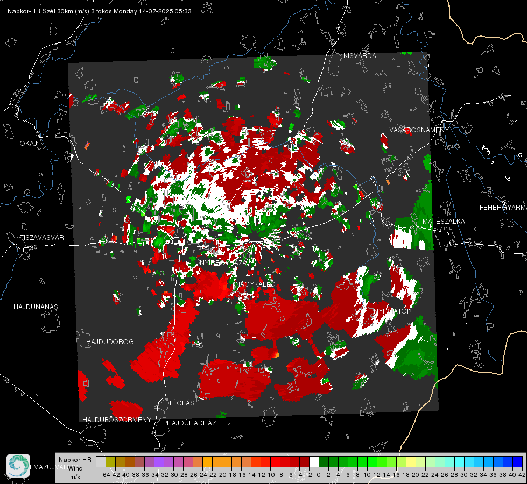Select the HAJDÚHADHÁZ city label
Image resolution: width=527 pixels, height=484 pixels.
coord(192,423)
